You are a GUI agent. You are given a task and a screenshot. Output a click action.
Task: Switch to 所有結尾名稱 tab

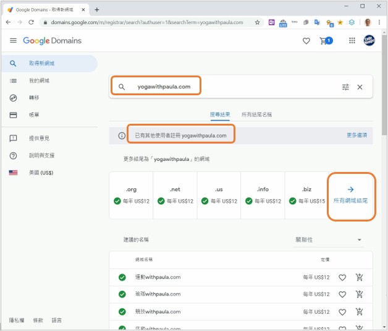click(x=256, y=114)
